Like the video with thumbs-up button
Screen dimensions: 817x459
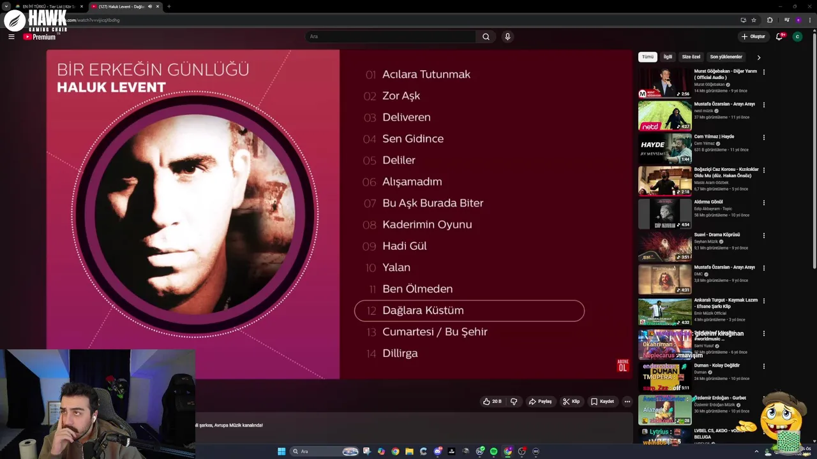(x=492, y=402)
